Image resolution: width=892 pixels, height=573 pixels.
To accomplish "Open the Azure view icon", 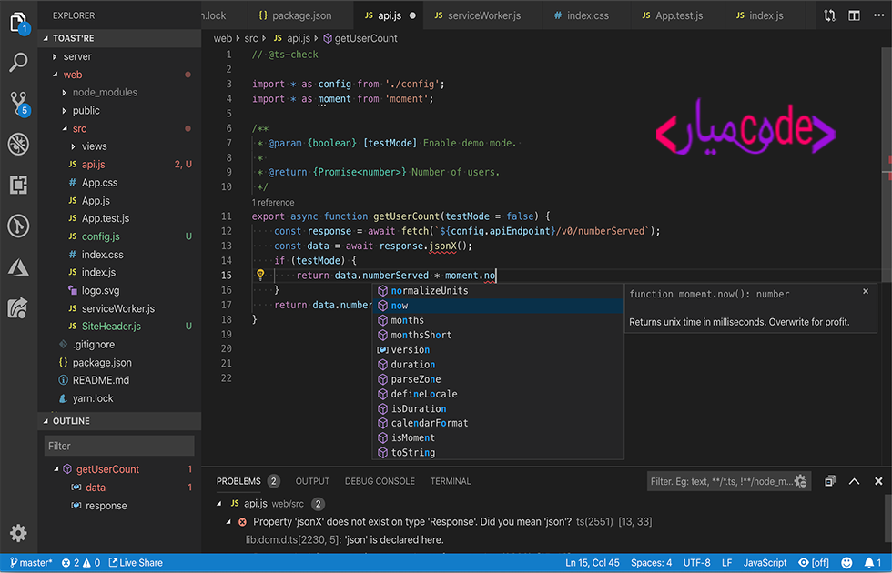I will point(18,266).
